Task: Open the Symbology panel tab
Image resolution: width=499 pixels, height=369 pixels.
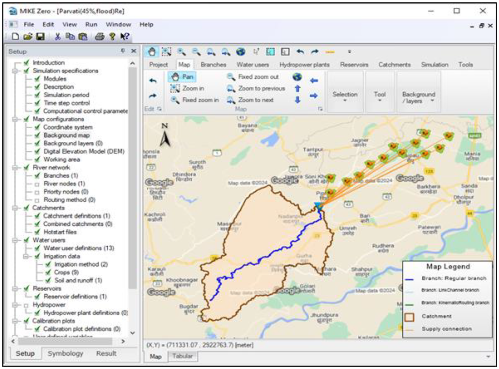Action: tap(65, 353)
